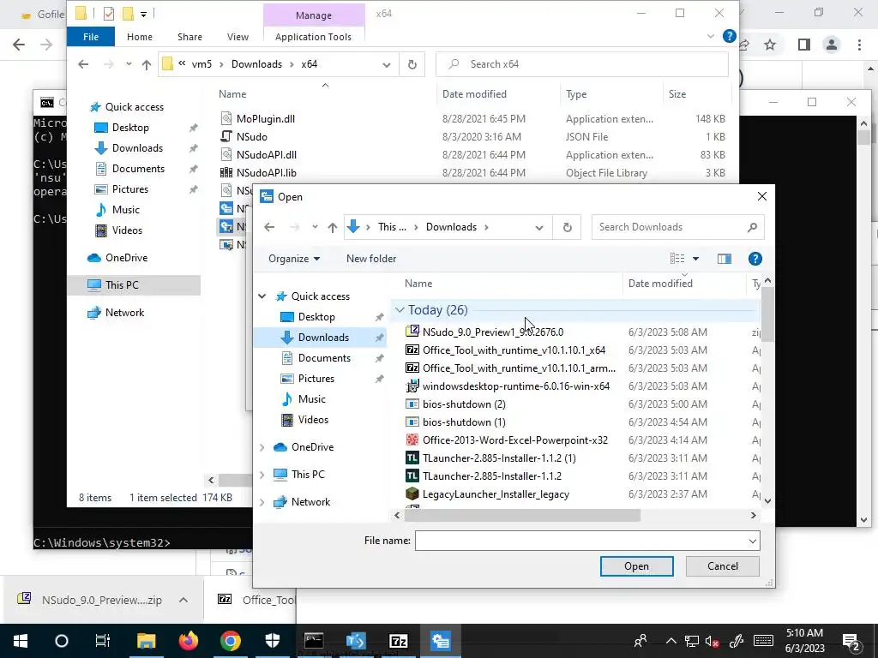Viewport: 878px width, 658px height.
Task: Open recent locations dropdown in Explorer
Action: point(129,64)
